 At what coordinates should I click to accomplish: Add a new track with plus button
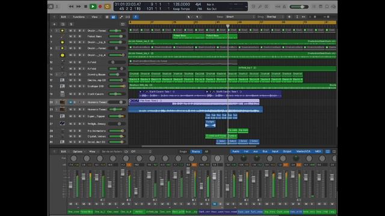pos(55,24)
